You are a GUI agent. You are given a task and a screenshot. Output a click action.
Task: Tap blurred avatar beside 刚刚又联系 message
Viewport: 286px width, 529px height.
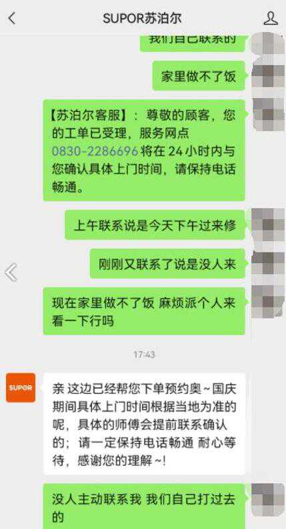[269, 263]
